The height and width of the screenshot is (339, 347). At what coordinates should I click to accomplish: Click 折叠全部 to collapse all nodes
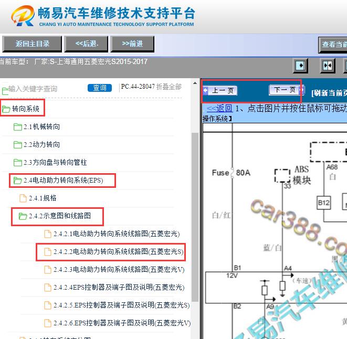pos(169,87)
